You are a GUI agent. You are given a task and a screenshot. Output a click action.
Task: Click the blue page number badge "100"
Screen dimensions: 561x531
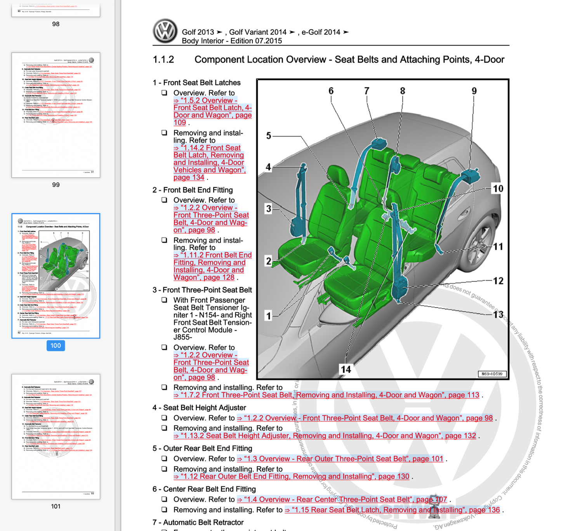coord(56,345)
